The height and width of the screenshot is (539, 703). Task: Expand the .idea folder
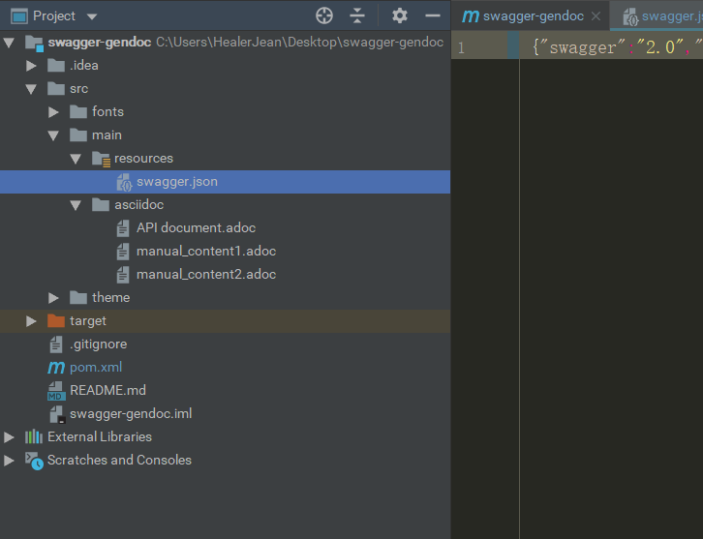[x=31, y=66]
